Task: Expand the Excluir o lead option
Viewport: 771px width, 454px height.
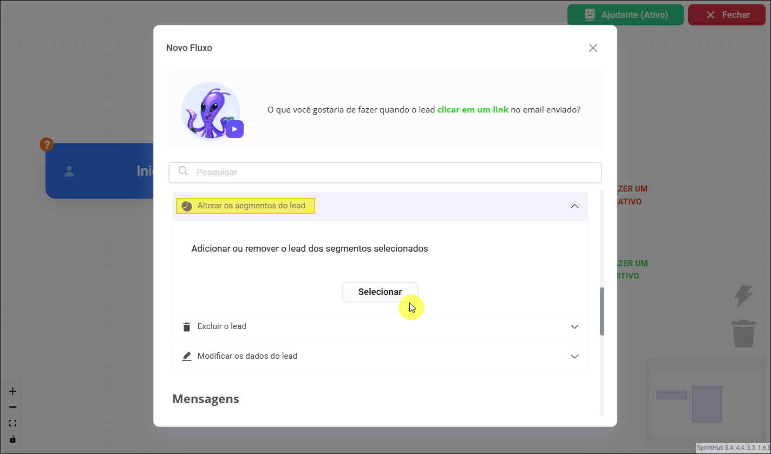Action: [x=574, y=327]
